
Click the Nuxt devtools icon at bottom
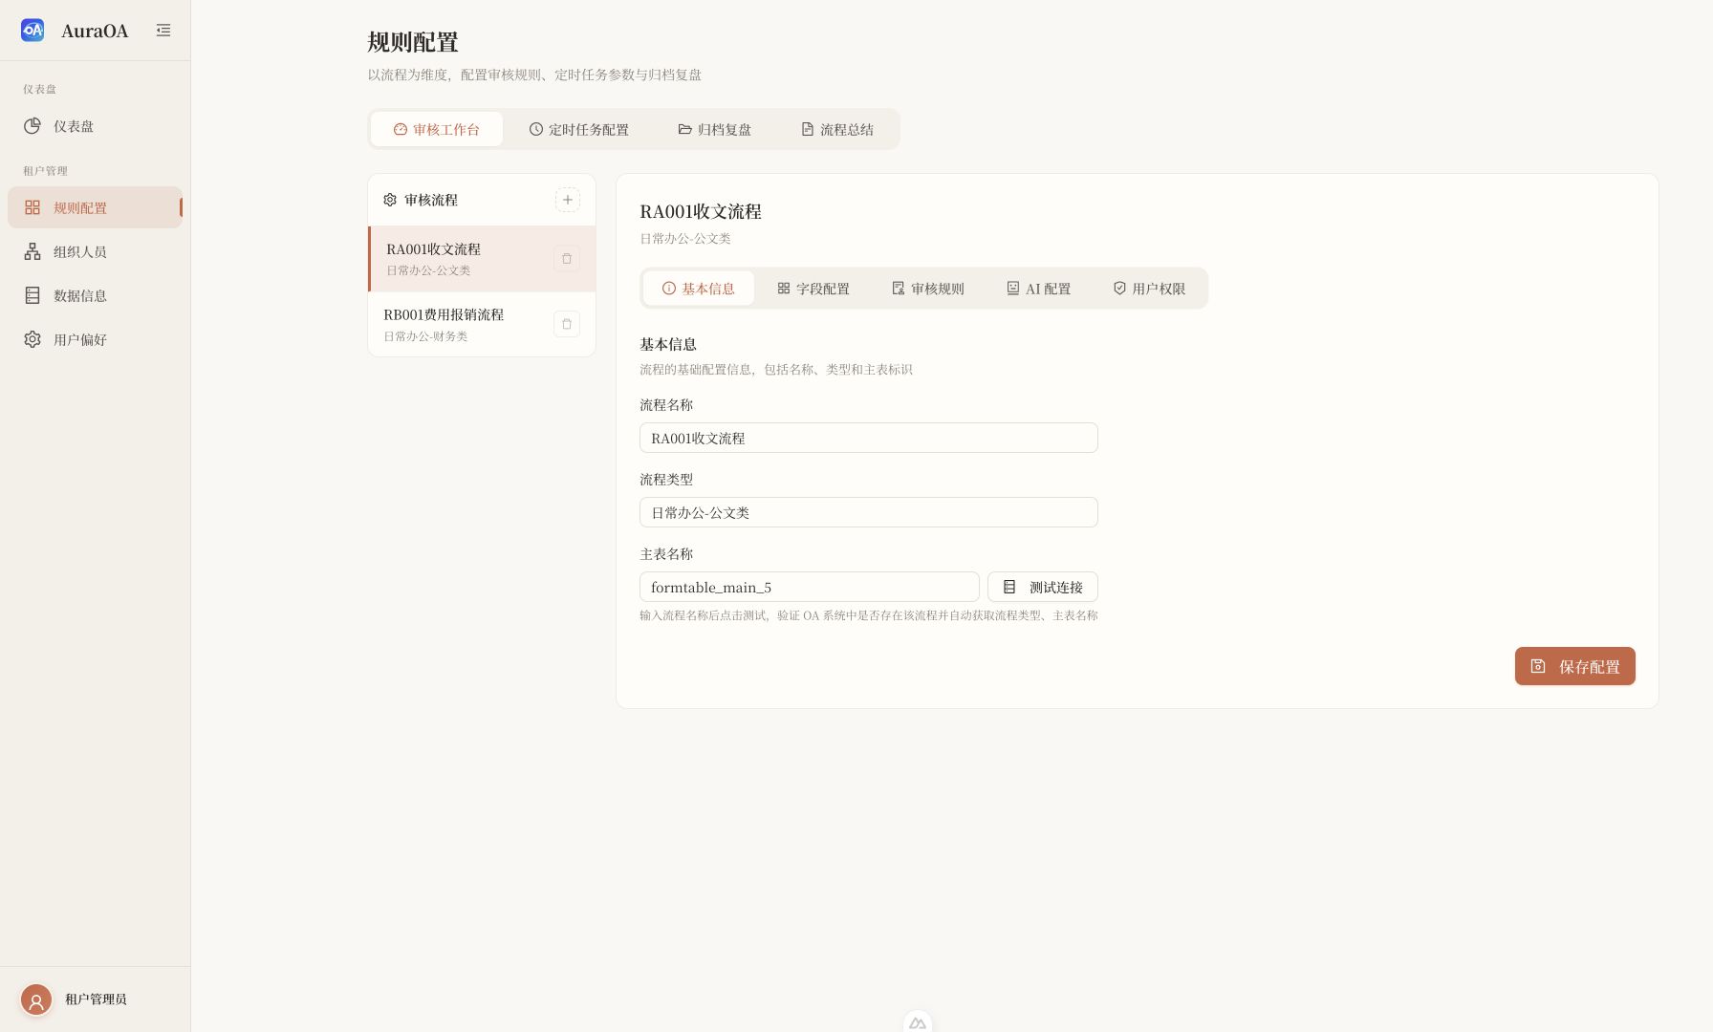point(918,1022)
